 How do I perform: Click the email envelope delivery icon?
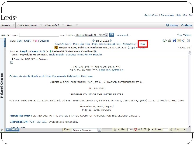[179, 40]
